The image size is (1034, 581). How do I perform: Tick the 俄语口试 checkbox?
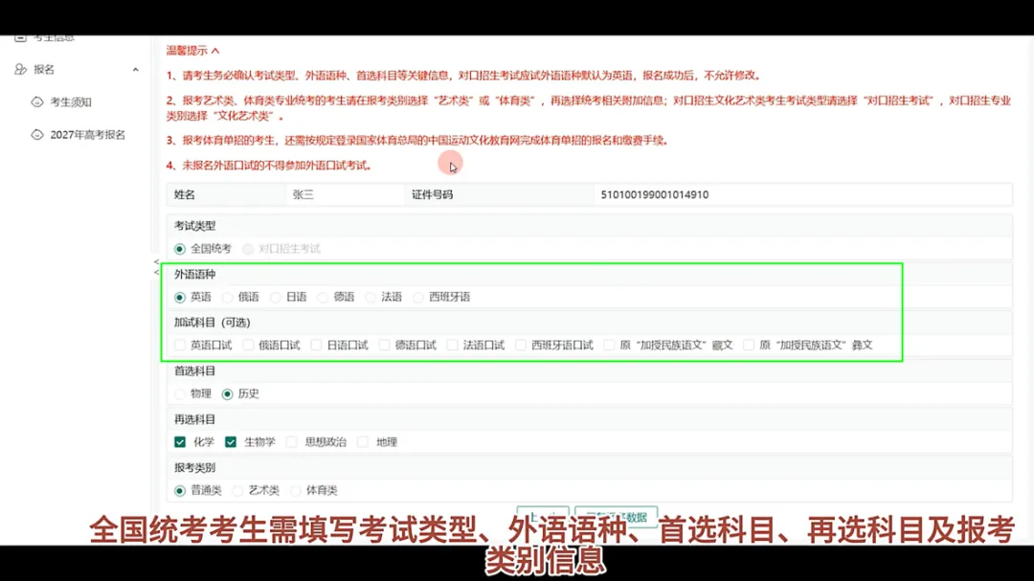248,345
